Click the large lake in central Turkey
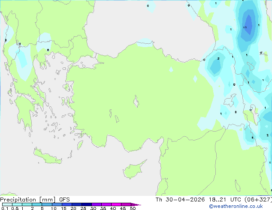Screen dimensions: 272x210 136,101
